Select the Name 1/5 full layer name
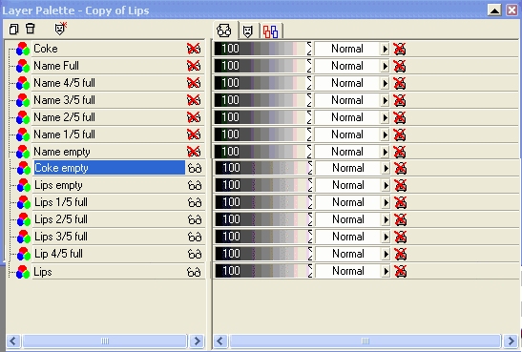Image resolution: width=522 pixels, height=352 pixels. [64, 135]
